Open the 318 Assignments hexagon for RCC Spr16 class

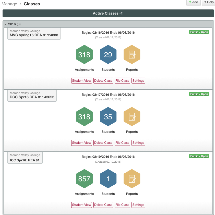point(84,116)
